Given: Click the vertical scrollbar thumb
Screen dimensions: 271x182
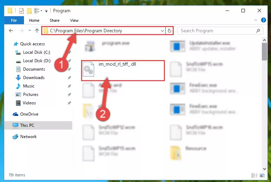Looking at the screenshot, I should click(x=264, y=52).
